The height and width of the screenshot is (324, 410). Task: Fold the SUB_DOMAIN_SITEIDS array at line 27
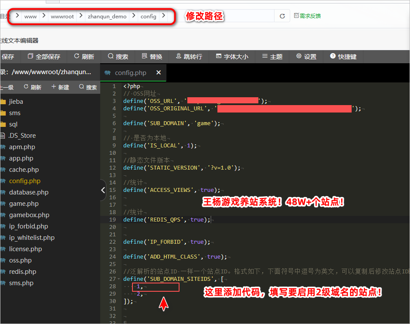pyautogui.click(x=119, y=279)
